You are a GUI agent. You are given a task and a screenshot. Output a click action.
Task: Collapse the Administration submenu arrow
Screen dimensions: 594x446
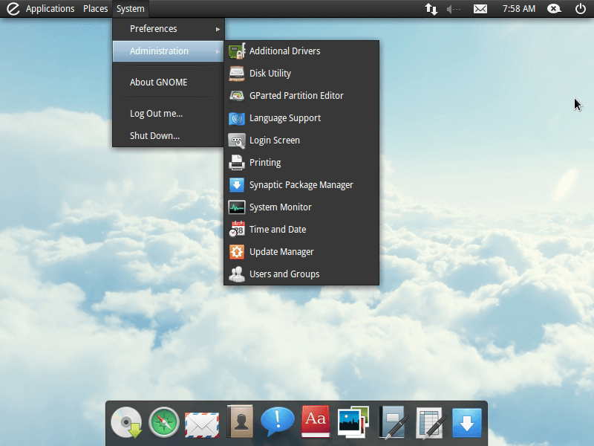218,51
